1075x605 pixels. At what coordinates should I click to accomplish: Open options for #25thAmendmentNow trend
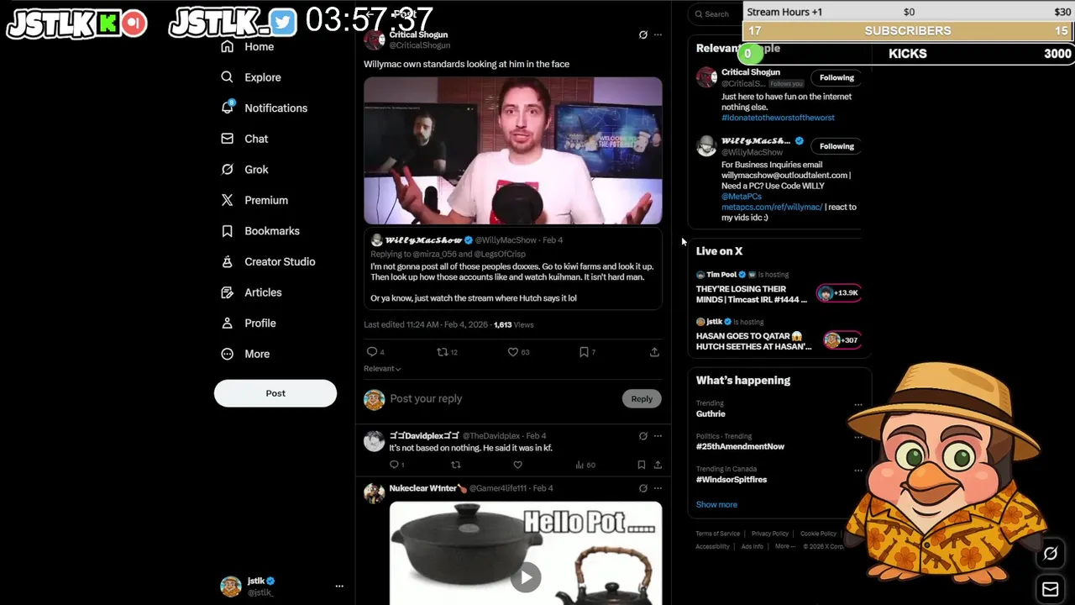coord(857,438)
